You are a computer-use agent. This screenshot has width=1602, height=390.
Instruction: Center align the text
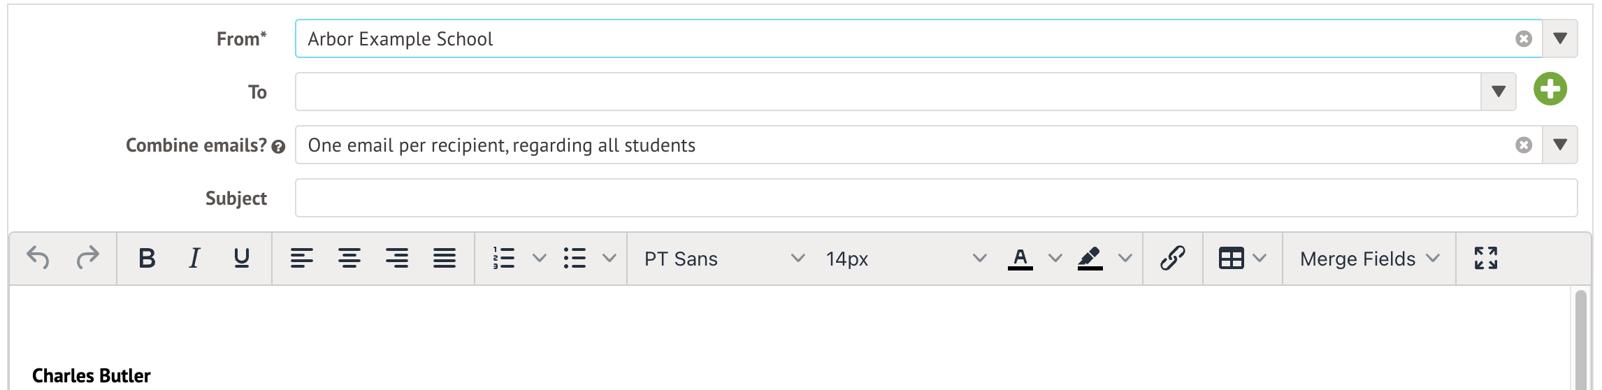349,258
